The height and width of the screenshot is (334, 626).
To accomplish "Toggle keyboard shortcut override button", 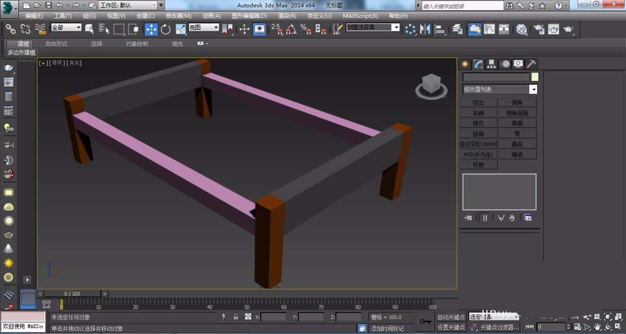I will coord(260,29).
